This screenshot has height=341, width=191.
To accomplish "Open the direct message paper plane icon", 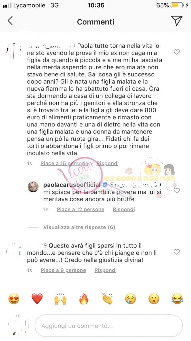I will [x=176, y=21].
